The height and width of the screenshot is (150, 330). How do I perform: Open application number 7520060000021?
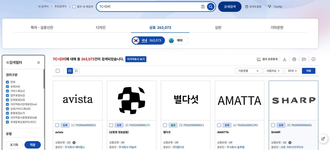[x=86, y=125]
